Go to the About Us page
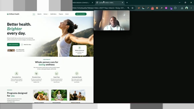Image resolution: width=194 pixels, height=109 pixels. pos(39,14)
